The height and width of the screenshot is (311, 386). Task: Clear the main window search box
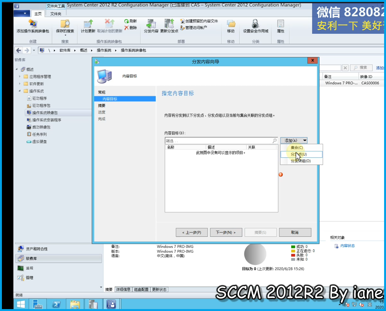[345, 68]
